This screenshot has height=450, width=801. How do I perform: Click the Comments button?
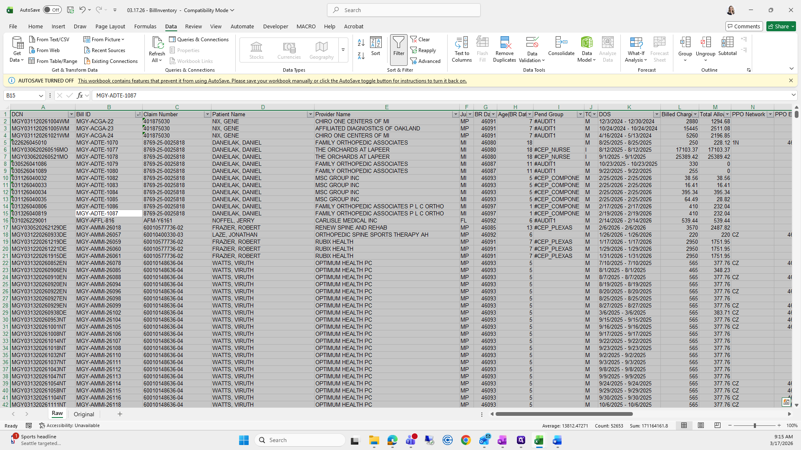[x=743, y=26]
